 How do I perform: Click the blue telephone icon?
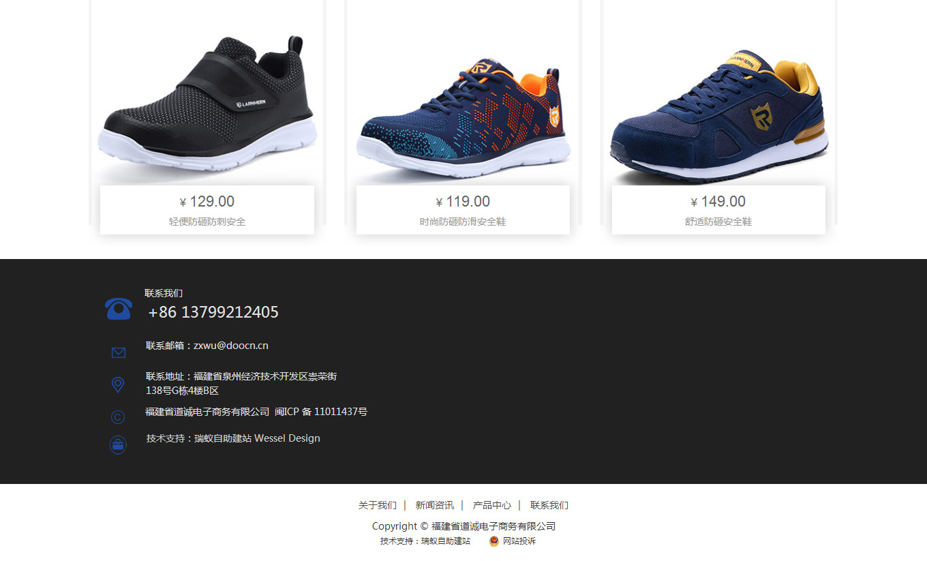pos(119,309)
